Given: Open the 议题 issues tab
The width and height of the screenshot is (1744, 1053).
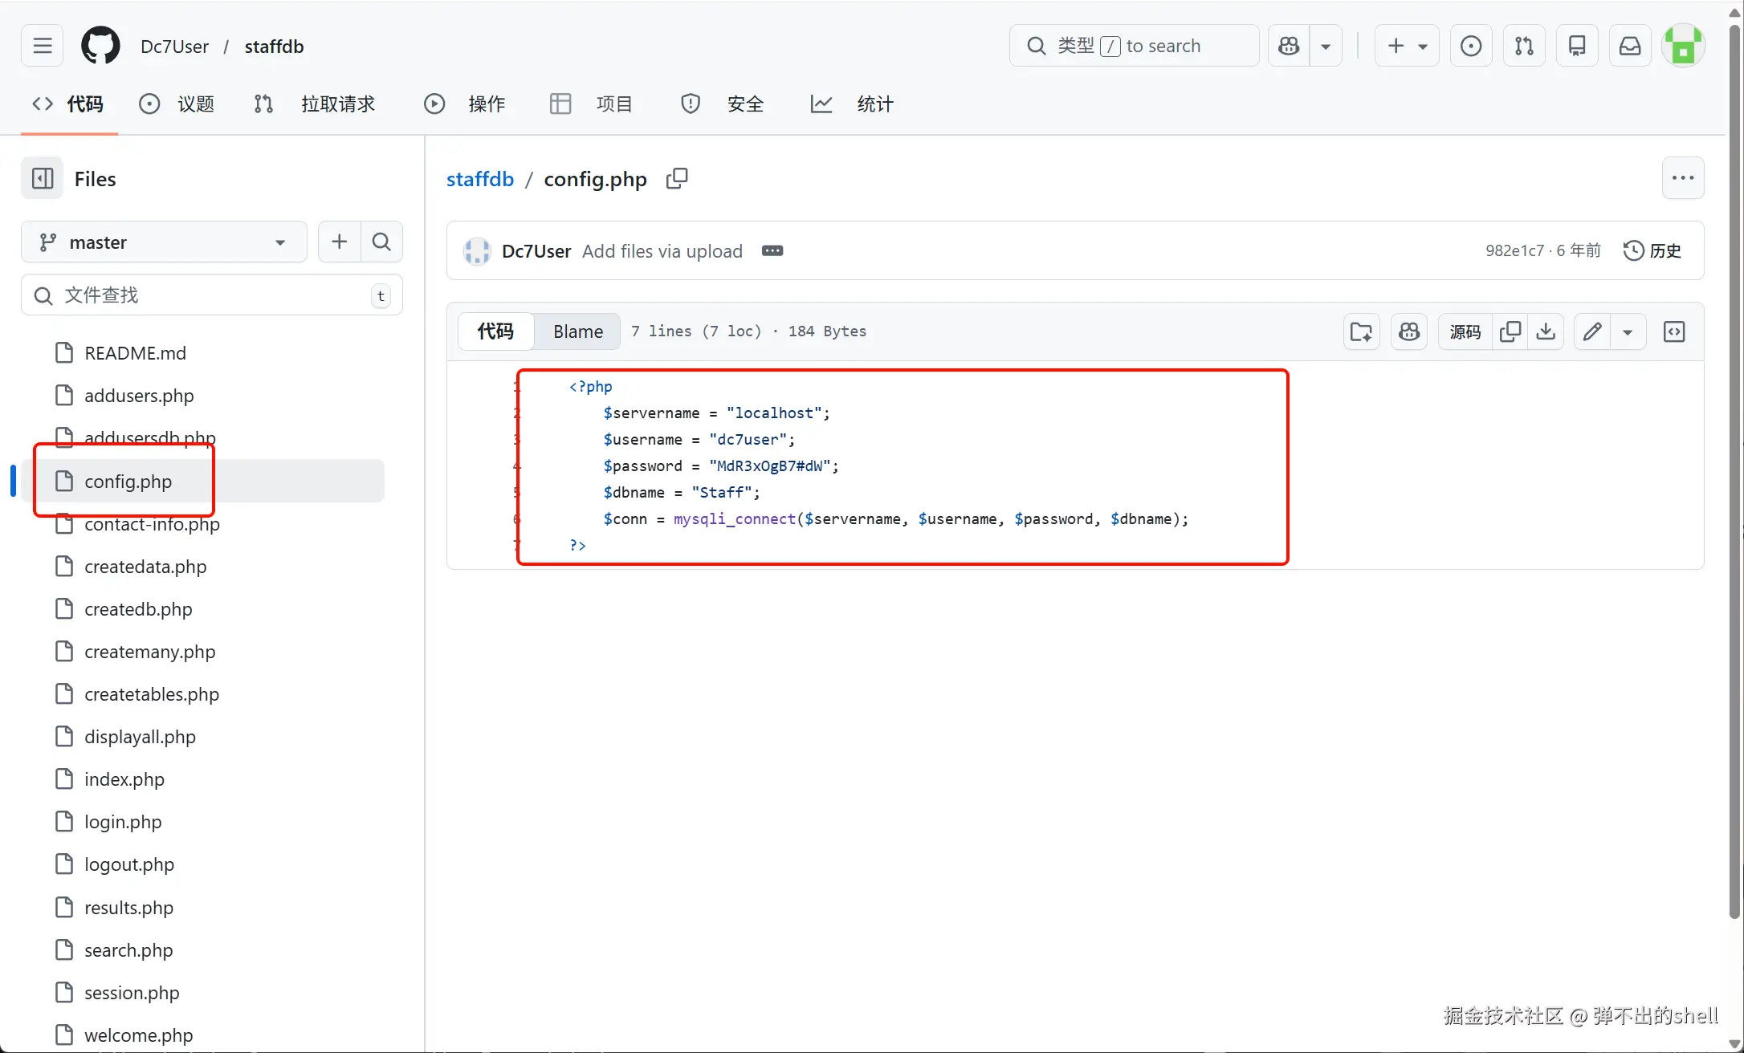Looking at the screenshot, I should click(177, 104).
